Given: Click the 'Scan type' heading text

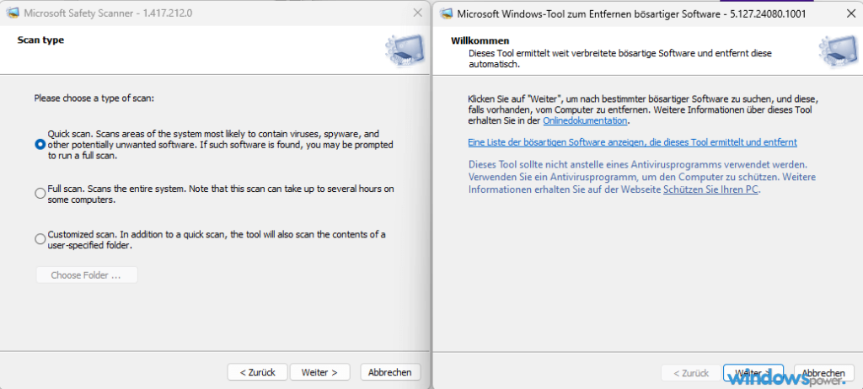Looking at the screenshot, I should coord(40,40).
